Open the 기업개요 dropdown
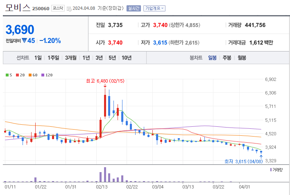 pos(154,8)
